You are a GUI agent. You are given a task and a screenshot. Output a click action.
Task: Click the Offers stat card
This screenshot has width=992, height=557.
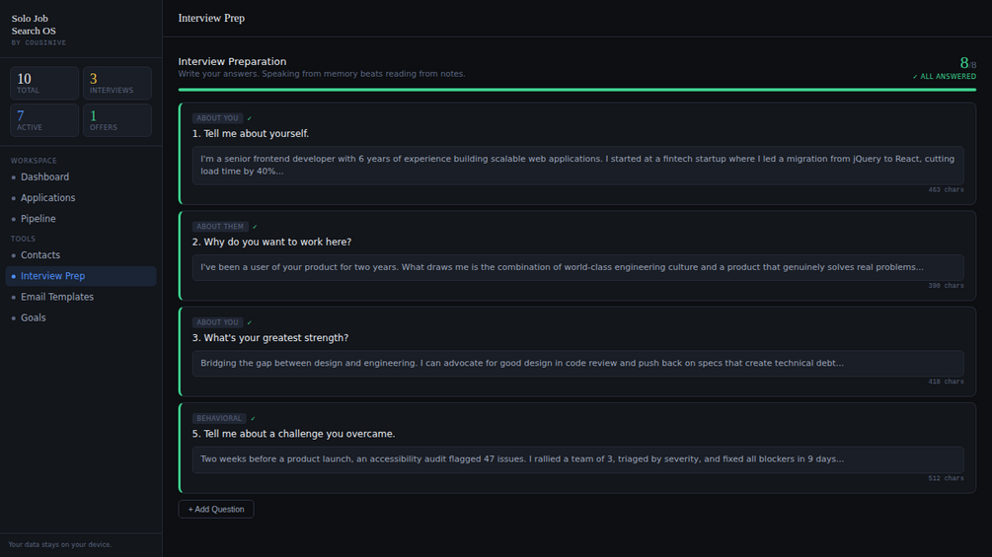click(x=117, y=120)
